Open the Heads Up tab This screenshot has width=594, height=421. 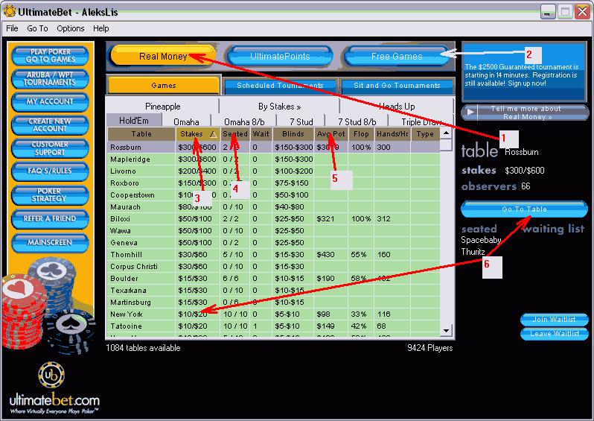[397, 107]
